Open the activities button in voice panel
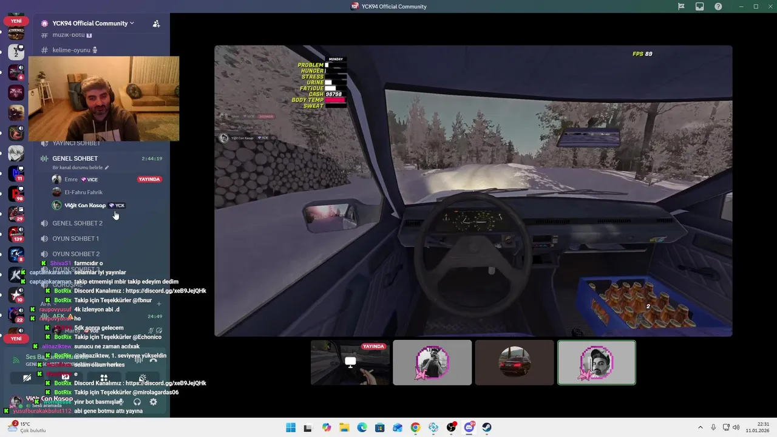This screenshot has height=437, width=777. click(104, 378)
